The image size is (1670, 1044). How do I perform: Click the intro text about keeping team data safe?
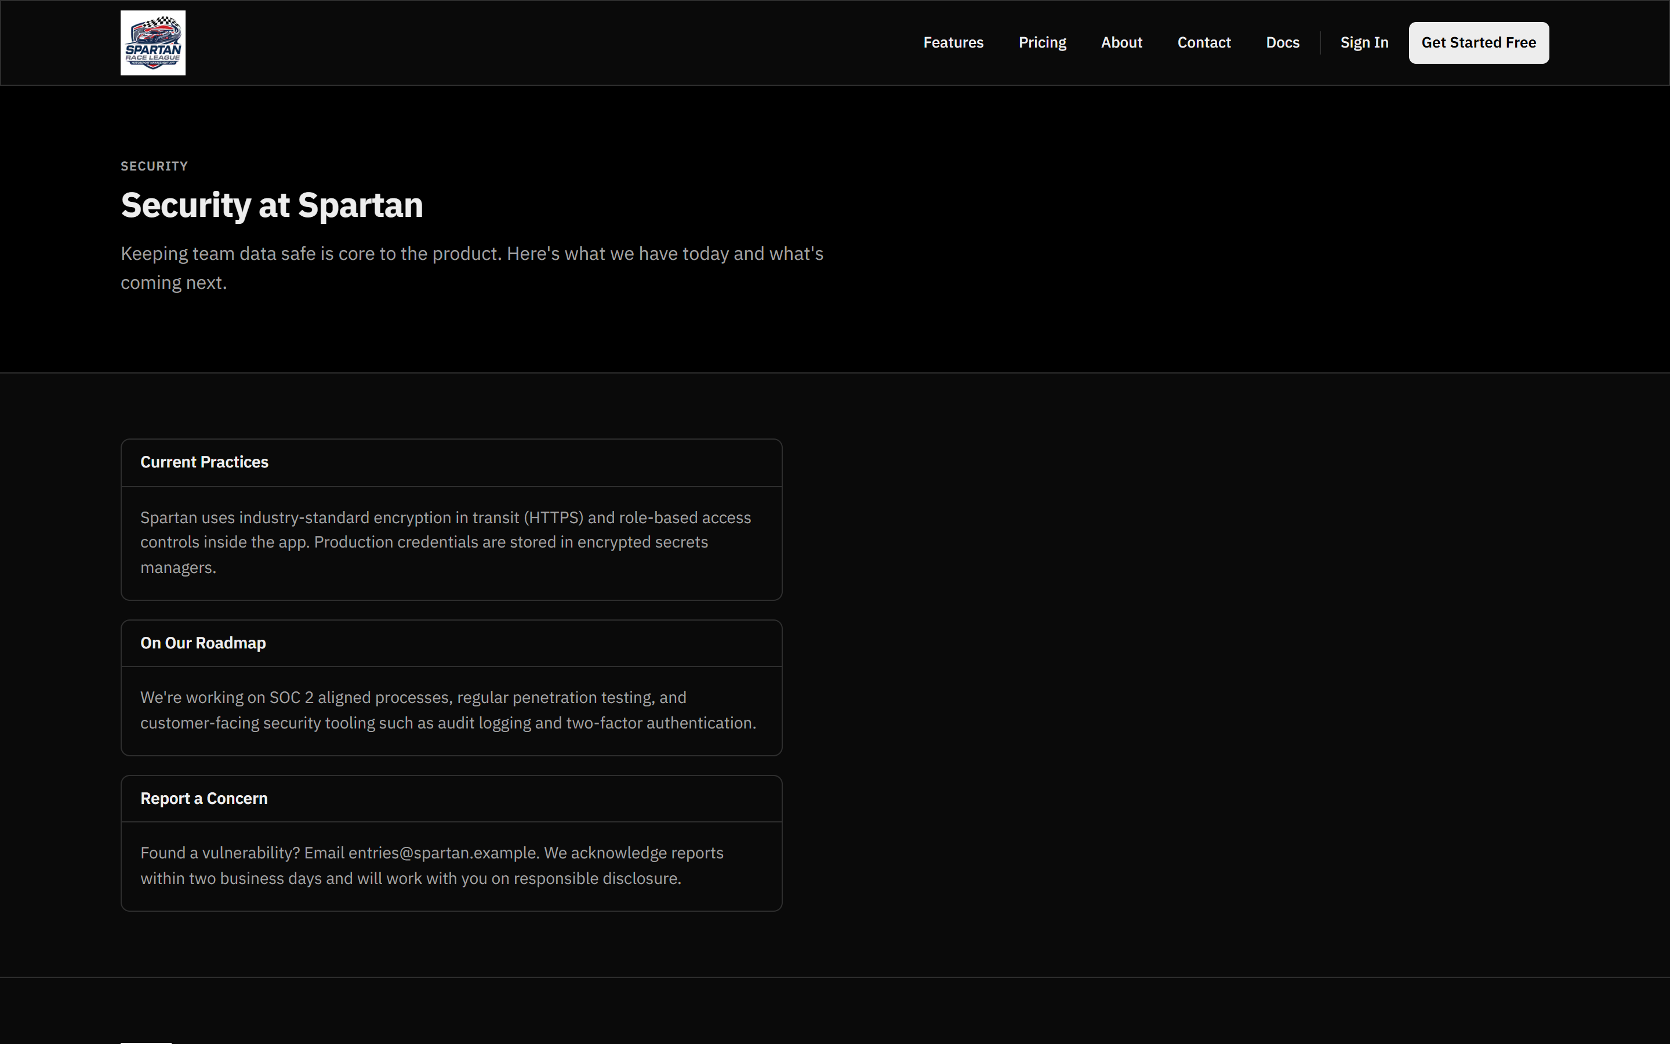pos(472,268)
